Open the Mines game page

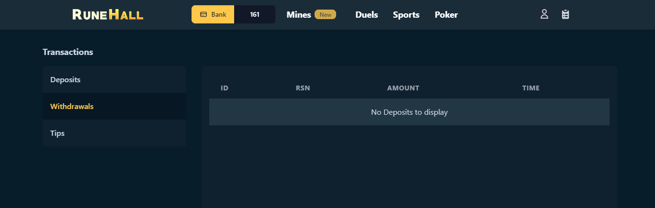(x=299, y=15)
